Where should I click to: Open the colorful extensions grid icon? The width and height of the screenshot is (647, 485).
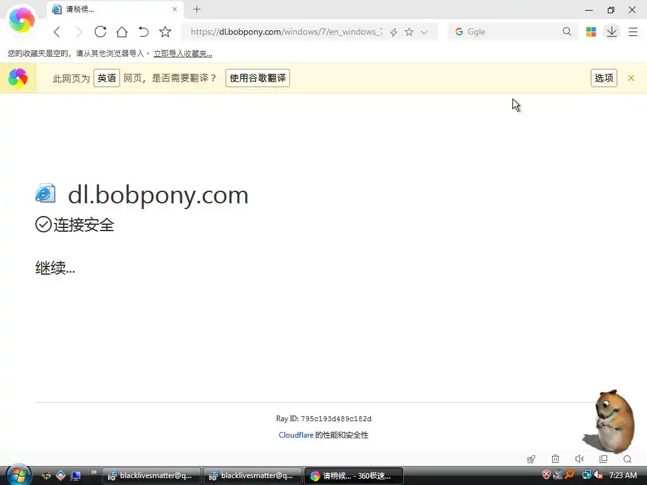[591, 32]
